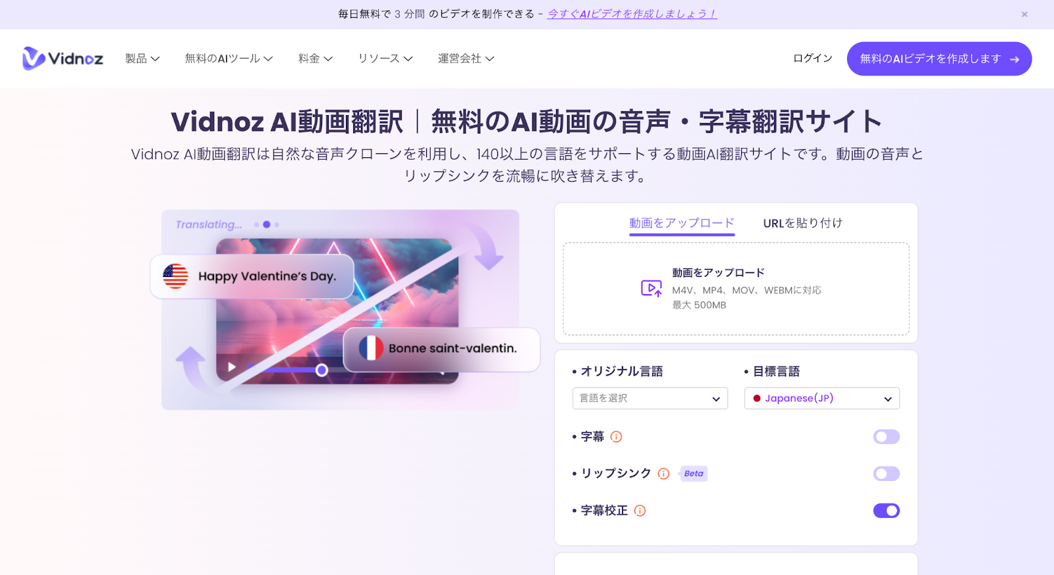The width and height of the screenshot is (1054, 575).
Task: Click the US flag icon
Action: coord(175,276)
